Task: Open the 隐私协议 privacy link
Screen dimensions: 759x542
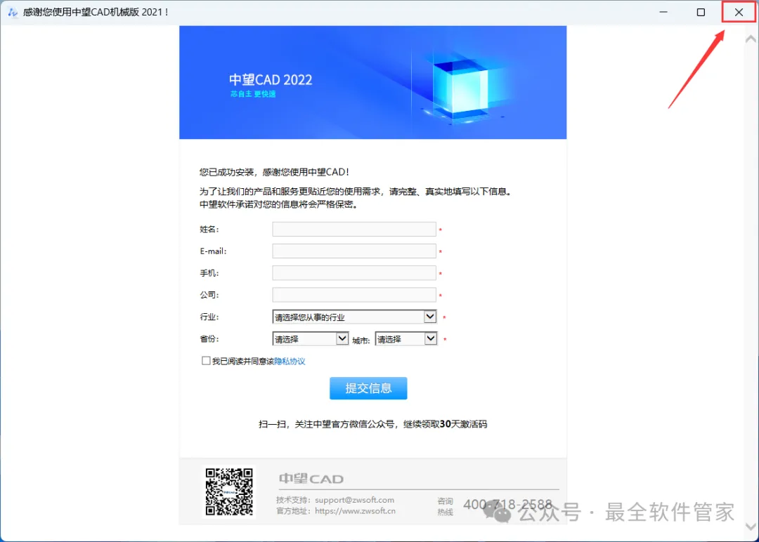Action: click(x=290, y=361)
